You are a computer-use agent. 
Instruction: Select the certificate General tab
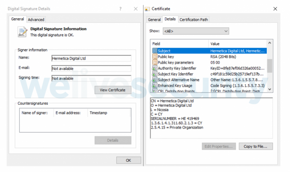coord(154,20)
